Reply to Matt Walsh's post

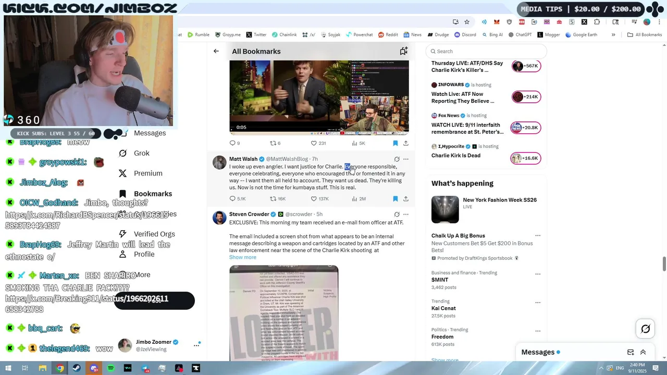pyautogui.click(x=237, y=199)
